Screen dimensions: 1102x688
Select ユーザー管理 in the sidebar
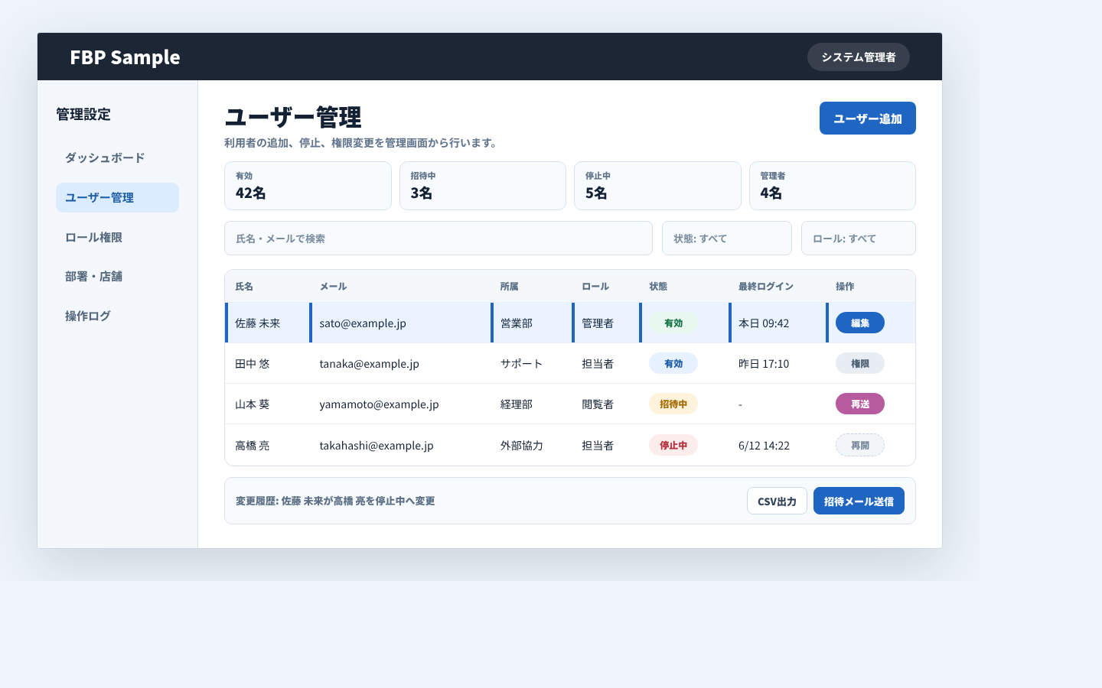117,198
